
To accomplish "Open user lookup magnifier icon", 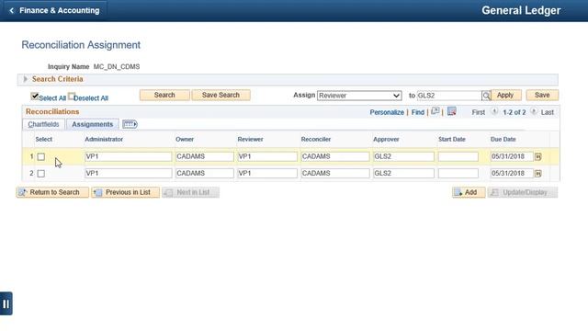I will (x=486, y=96).
